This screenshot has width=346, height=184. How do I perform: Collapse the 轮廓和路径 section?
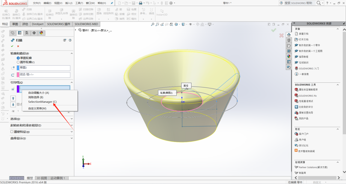(x=72, y=54)
